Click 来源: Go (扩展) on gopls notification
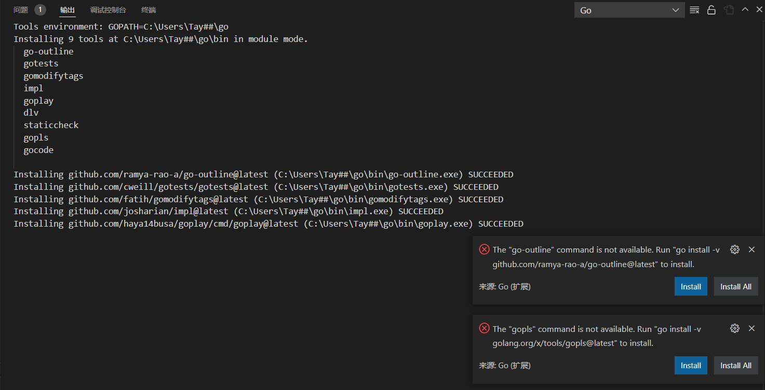765x390 pixels. (x=504, y=365)
